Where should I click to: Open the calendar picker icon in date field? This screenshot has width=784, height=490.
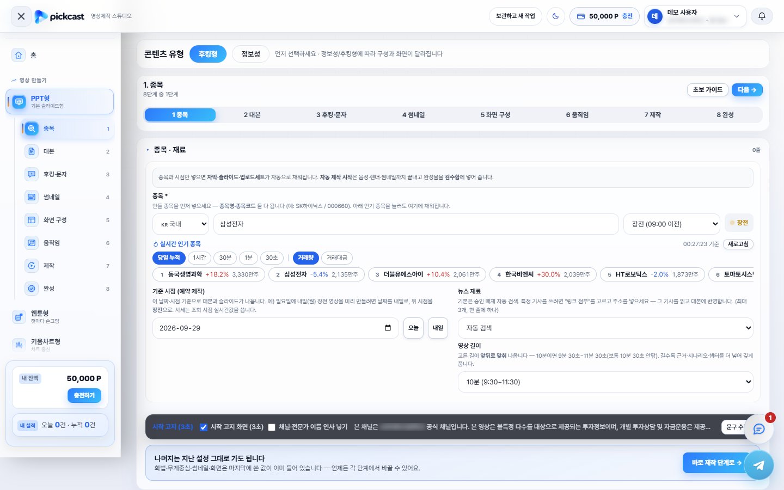(388, 328)
